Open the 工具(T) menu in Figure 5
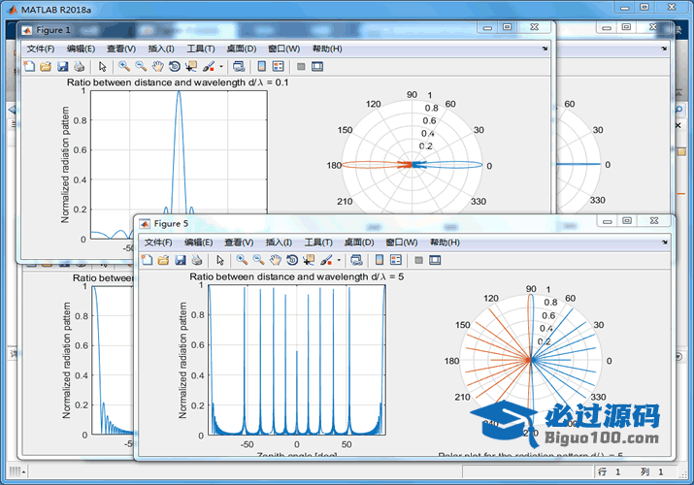This screenshot has height=485, width=694. 318,242
